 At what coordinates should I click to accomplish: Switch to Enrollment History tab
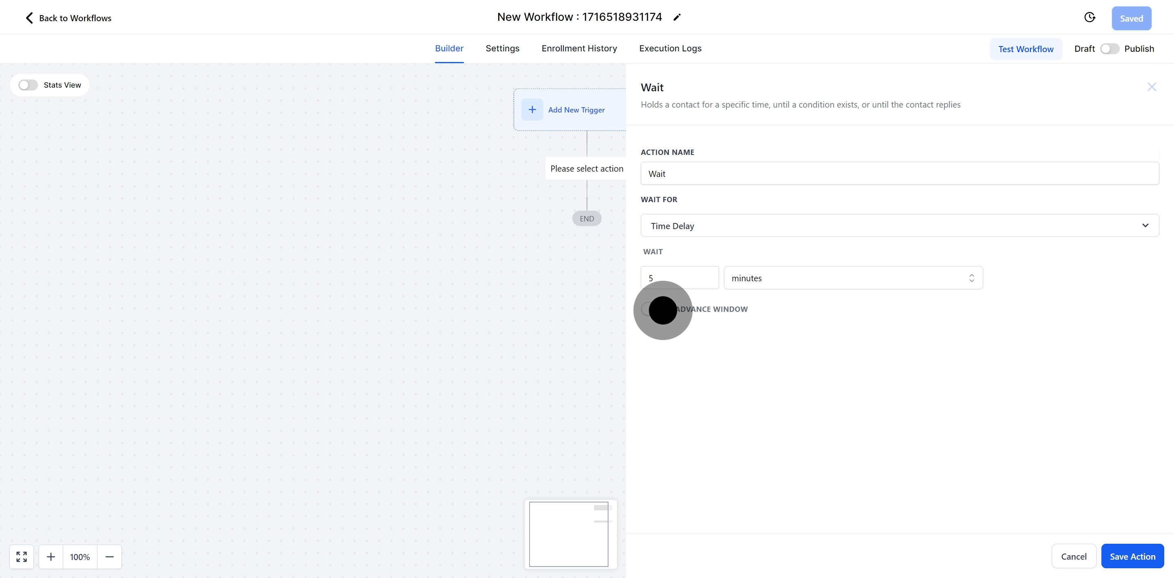(x=579, y=49)
